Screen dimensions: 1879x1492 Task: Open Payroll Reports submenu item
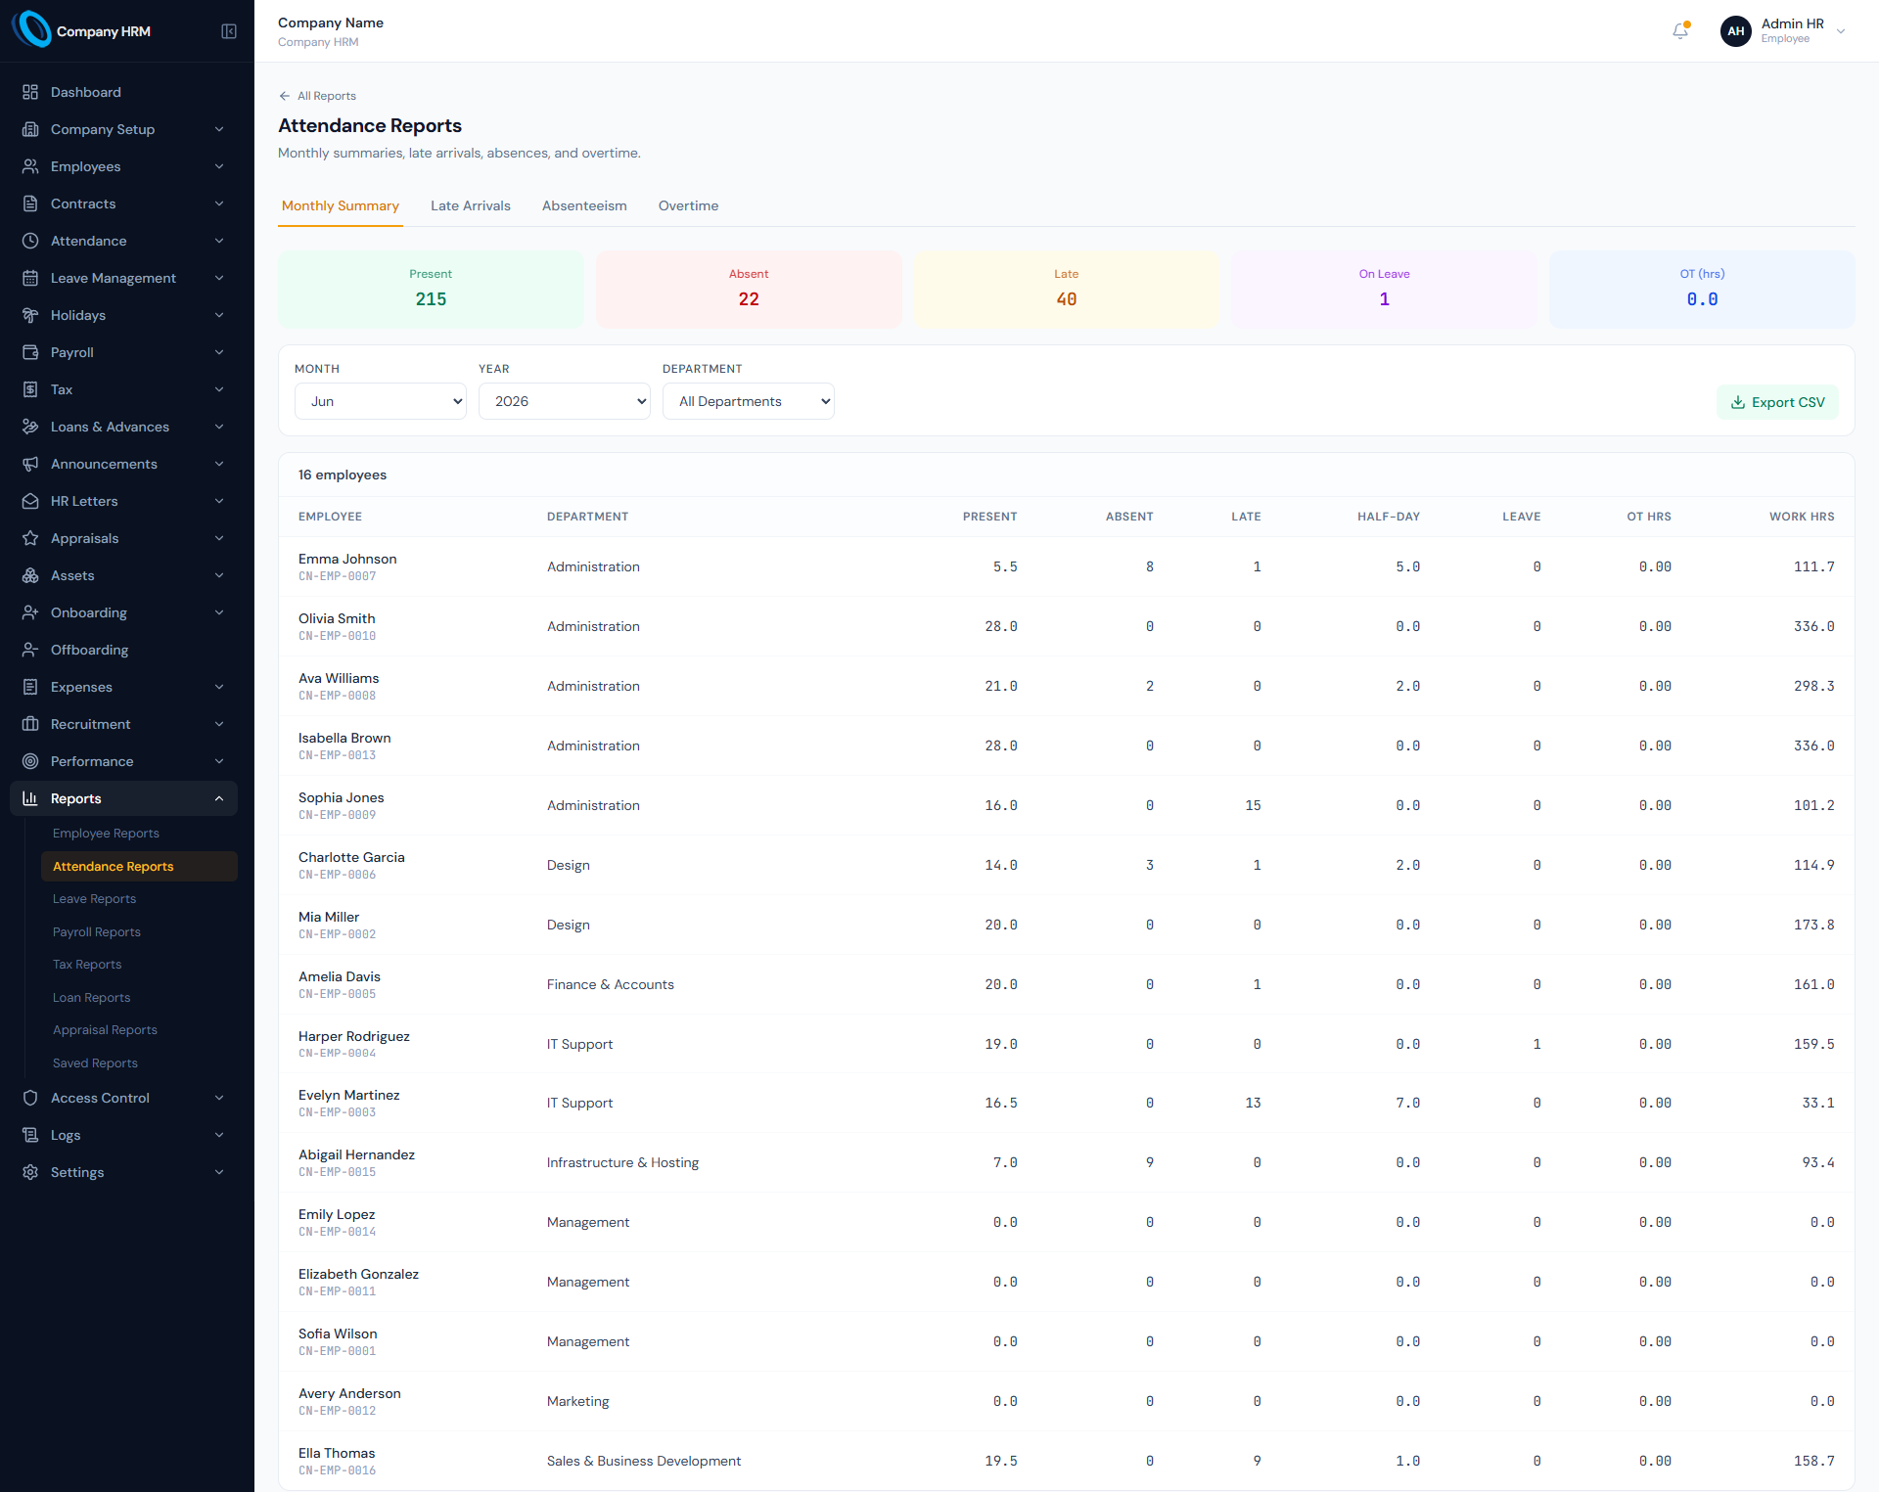pos(97,932)
